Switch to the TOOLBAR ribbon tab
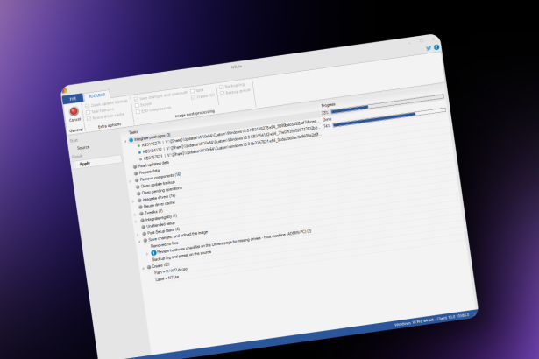539x359 pixels. pos(96,95)
